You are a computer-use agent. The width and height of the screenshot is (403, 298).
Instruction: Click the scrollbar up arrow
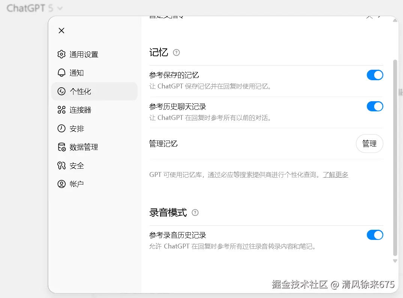pos(395,20)
